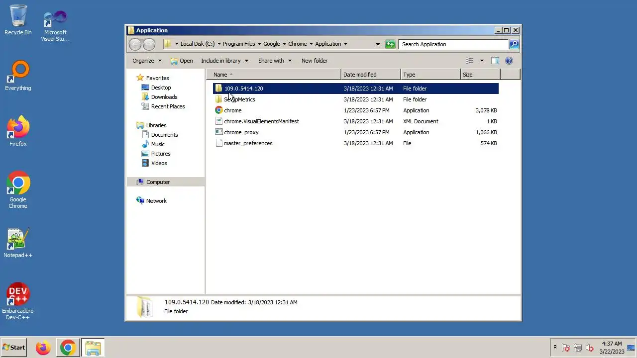Click the volume speaker tray icon
Viewport: 637px width, 358px height.
click(590, 348)
